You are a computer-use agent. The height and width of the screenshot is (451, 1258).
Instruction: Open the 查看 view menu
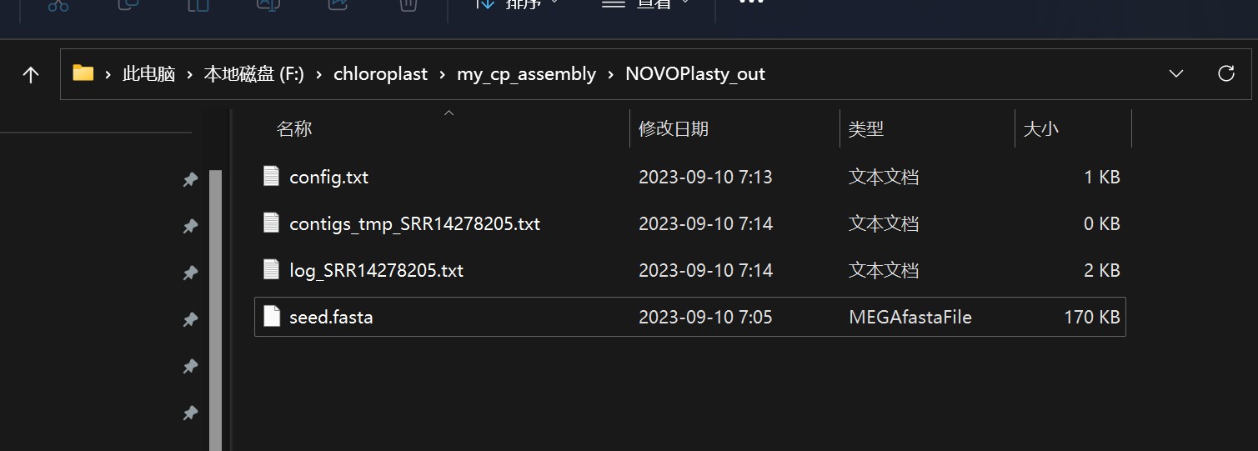tap(647, 4)
